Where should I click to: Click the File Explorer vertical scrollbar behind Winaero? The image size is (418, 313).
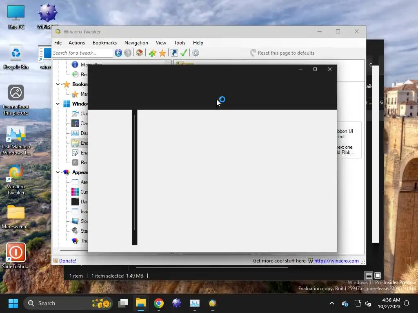[376, 154]
